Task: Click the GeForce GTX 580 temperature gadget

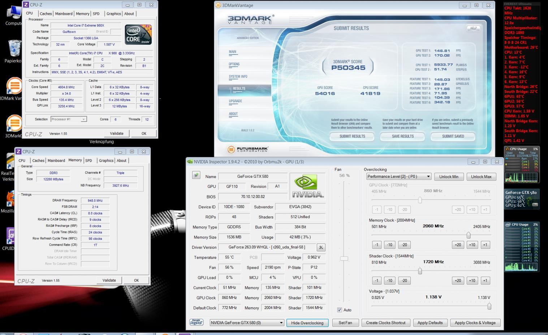Action: point(522,199)
